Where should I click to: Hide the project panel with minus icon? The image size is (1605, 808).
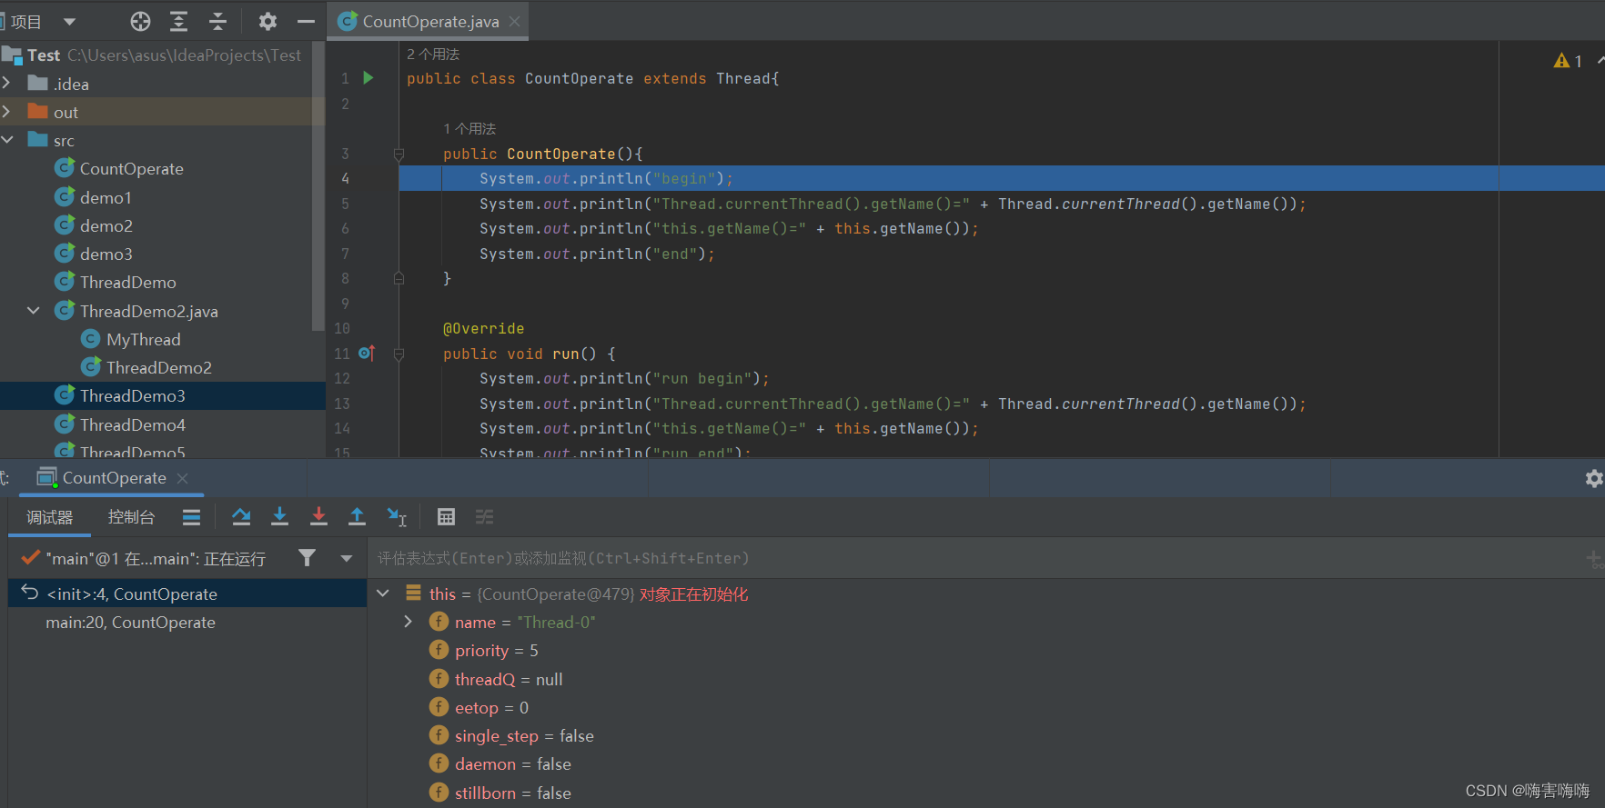point(306,21)
